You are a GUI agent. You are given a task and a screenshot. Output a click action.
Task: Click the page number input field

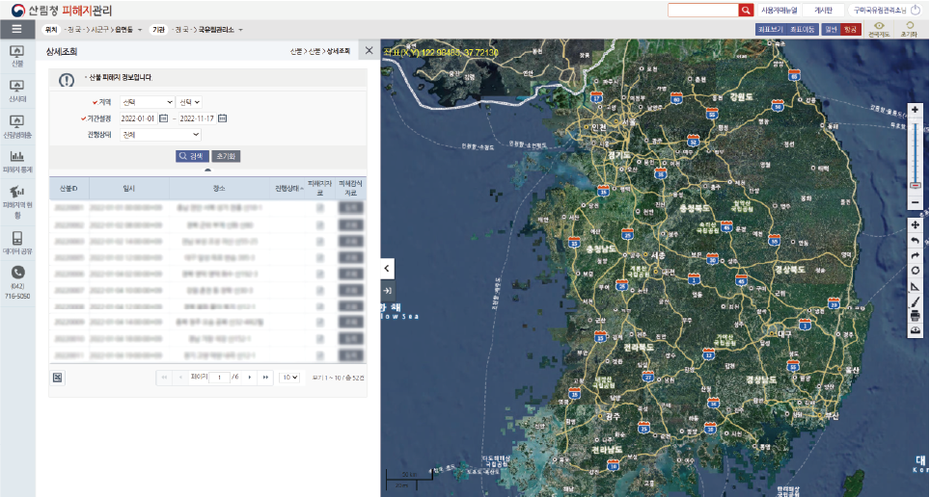(219, 378)
